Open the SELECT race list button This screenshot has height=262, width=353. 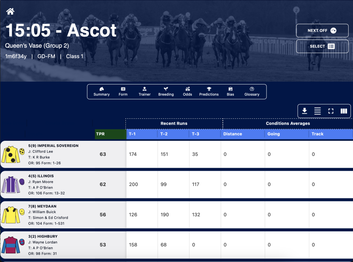pyautogui.click(x=322, y=46)
